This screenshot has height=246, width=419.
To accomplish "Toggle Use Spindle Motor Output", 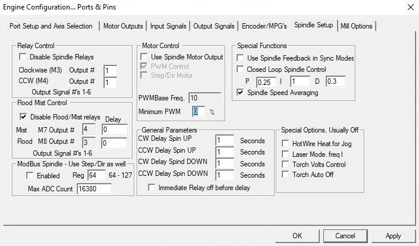I will coord(143,57).
